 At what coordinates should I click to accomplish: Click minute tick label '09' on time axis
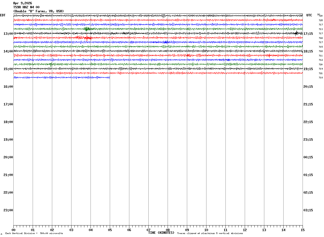tap(187, 230)
